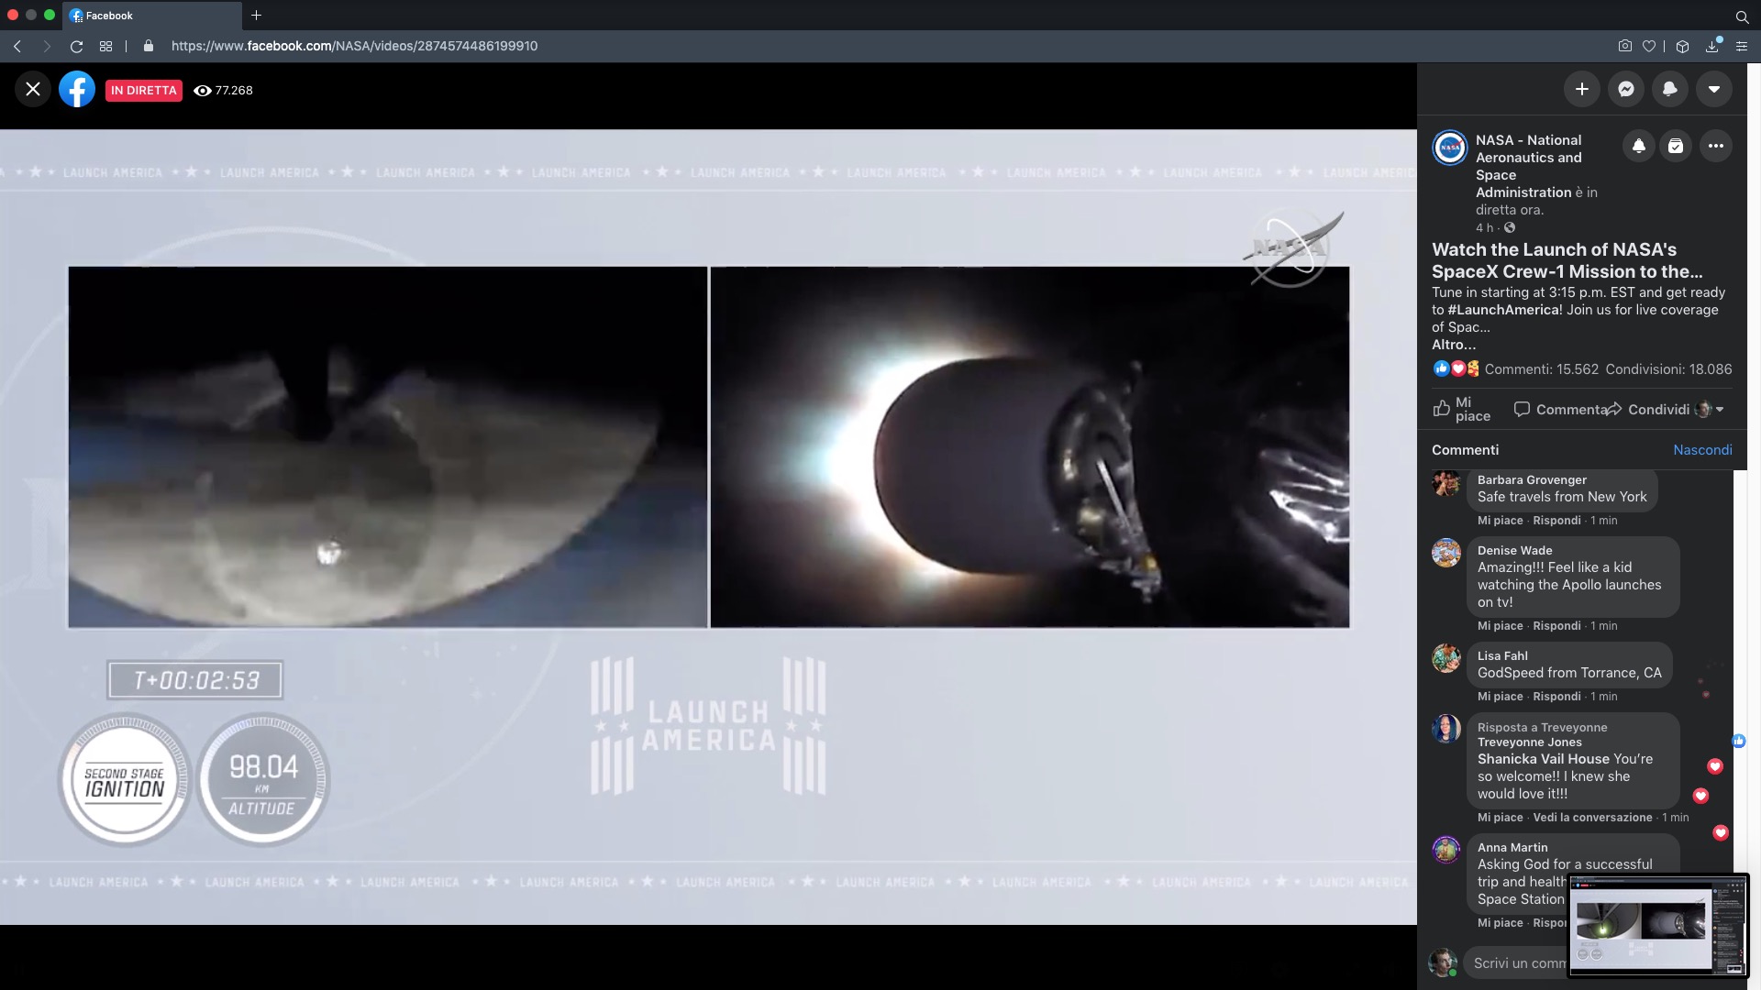The image size is (1761, 990).
Task: Go to Facebook home via the logo
Action: pos(77,89)
